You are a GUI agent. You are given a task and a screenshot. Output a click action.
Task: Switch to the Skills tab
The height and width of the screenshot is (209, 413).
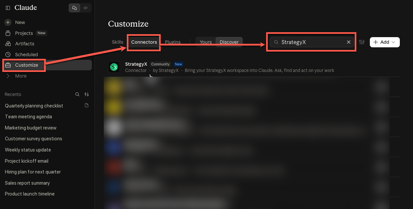118,42
